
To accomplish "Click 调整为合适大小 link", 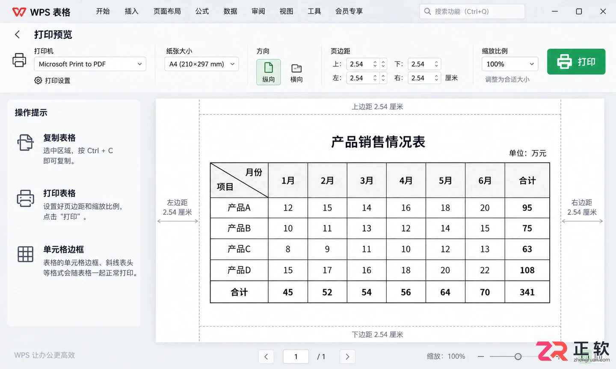I will tap(507, 79).
